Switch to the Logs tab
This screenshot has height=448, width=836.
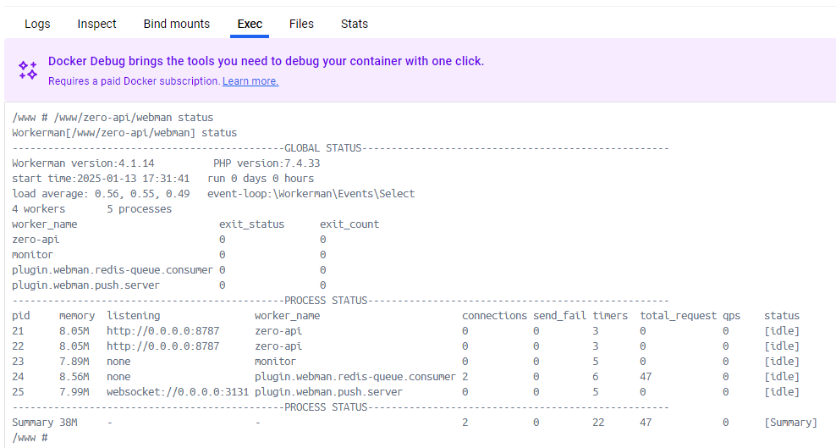[37, 24]
